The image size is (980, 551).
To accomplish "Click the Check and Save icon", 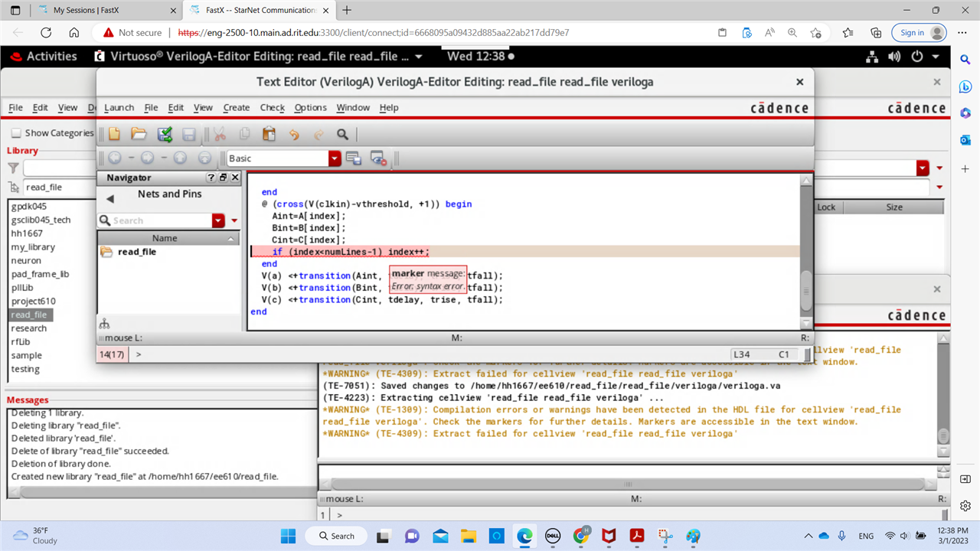I will pyautogui.click(x=165, y=135).
